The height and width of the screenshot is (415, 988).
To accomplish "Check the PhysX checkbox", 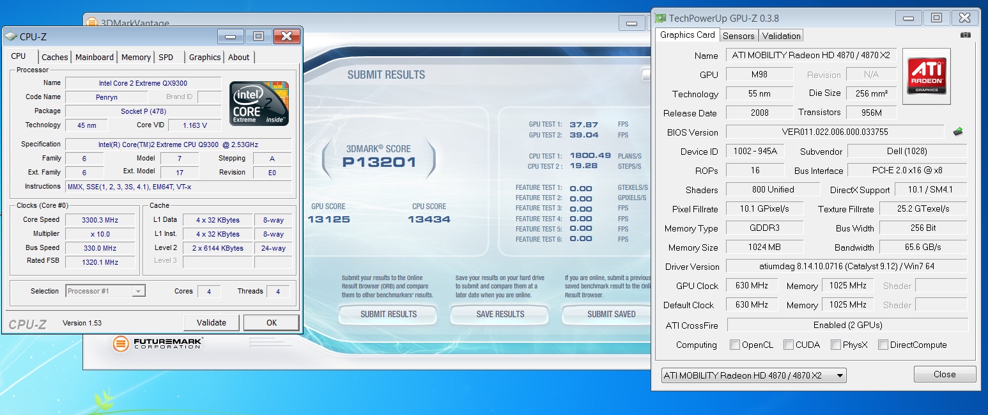I will [836, 345].
